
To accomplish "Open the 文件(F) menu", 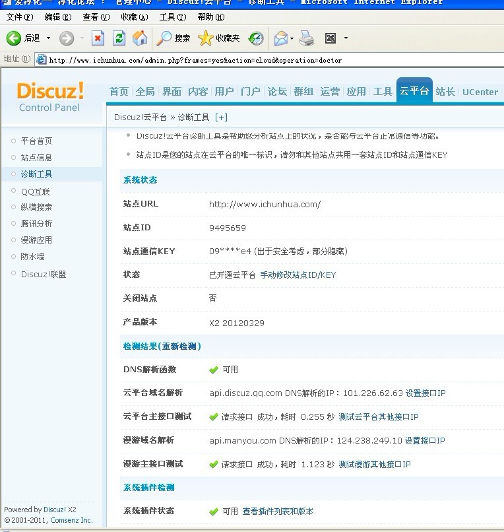I will click(20, 17).
